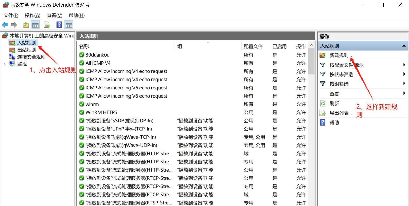The height and width of the screenshot is (206, 409).
Task: Click the Export List (导出列表) action icon
Action: click(x=323, y=113)
